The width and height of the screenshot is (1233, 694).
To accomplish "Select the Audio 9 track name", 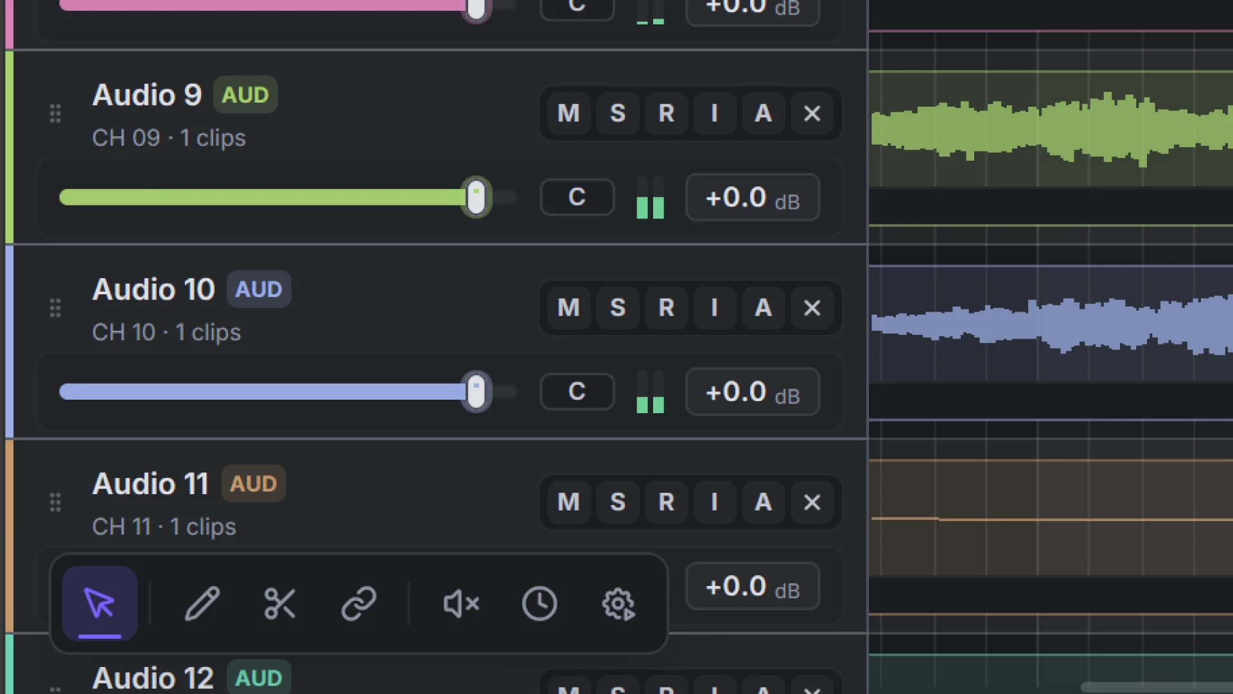I will [147, 95].
